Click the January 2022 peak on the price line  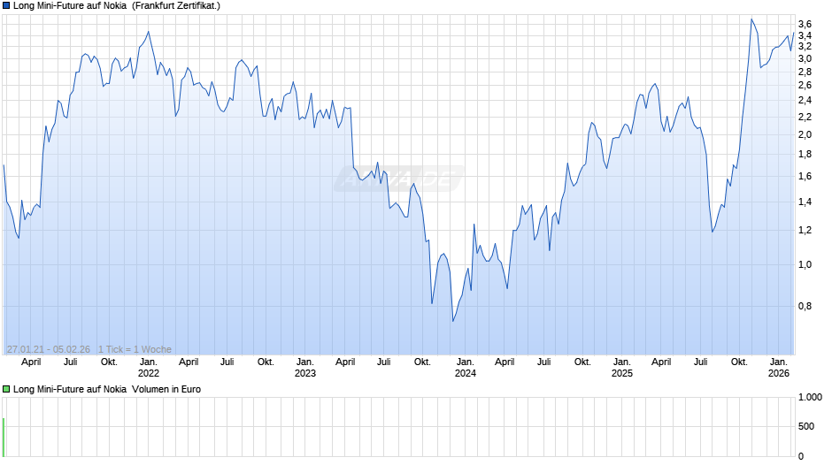pyautogui.click(x=148, y=32)
